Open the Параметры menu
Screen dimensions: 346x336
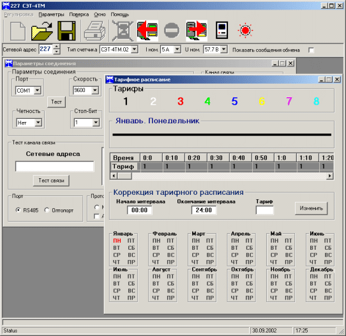pos(51,15)
